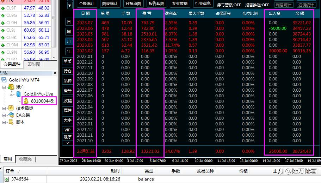The height and width of the screenshot is (183, 321).
Task: Click the 利息统计 button
Action: click(x=284, y=5)
